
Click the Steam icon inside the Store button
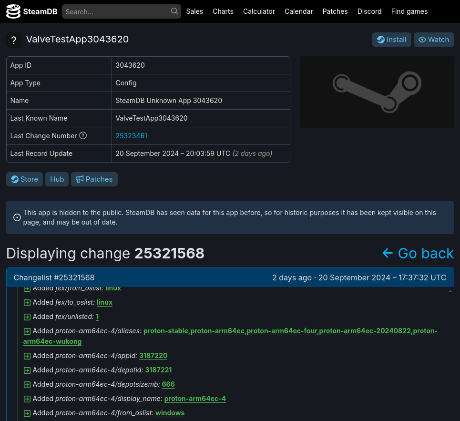(x=14, y=179)
